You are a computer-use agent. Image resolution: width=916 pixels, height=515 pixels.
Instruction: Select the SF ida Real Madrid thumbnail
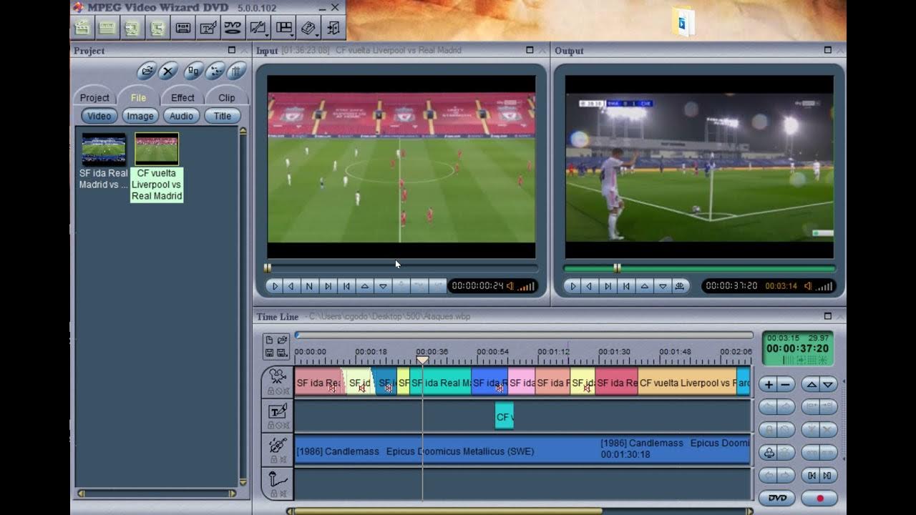pos(104,149)
